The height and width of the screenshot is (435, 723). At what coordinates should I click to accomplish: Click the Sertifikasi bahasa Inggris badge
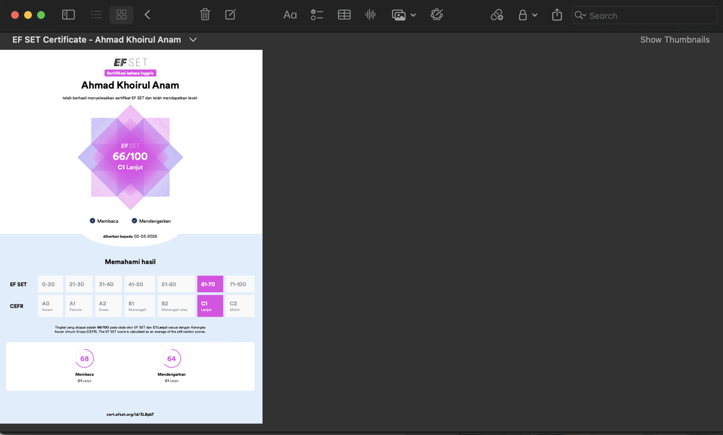click(x=130, y=73)
